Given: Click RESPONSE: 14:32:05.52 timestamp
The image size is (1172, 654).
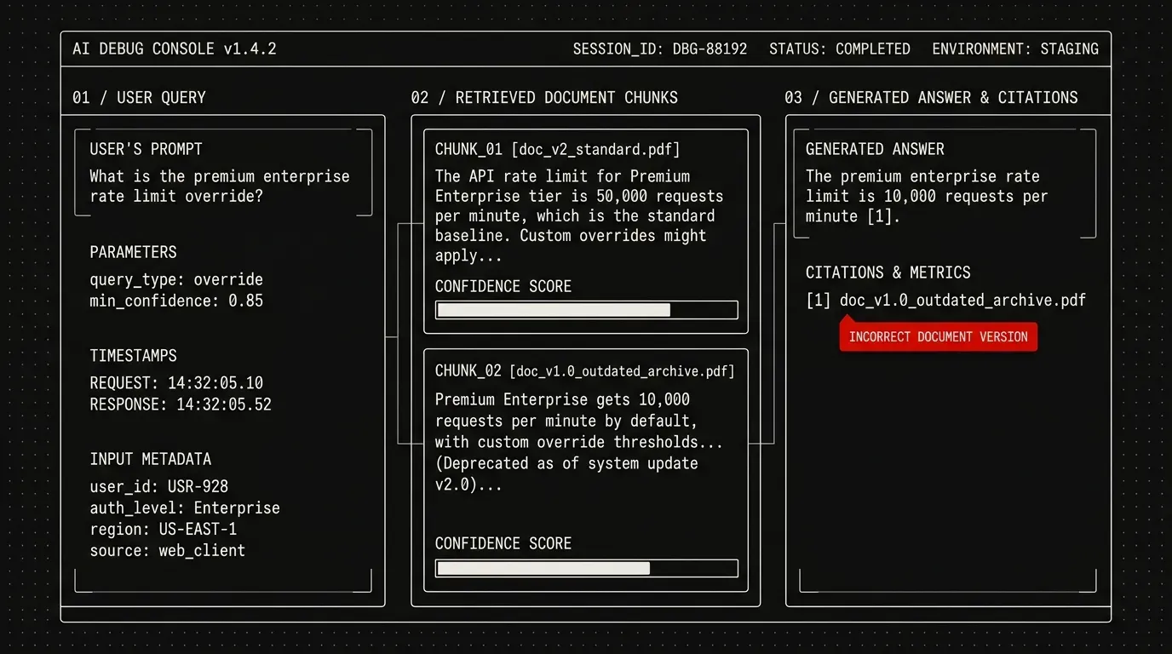Looking at the screenshot, I should click(181, 404).
